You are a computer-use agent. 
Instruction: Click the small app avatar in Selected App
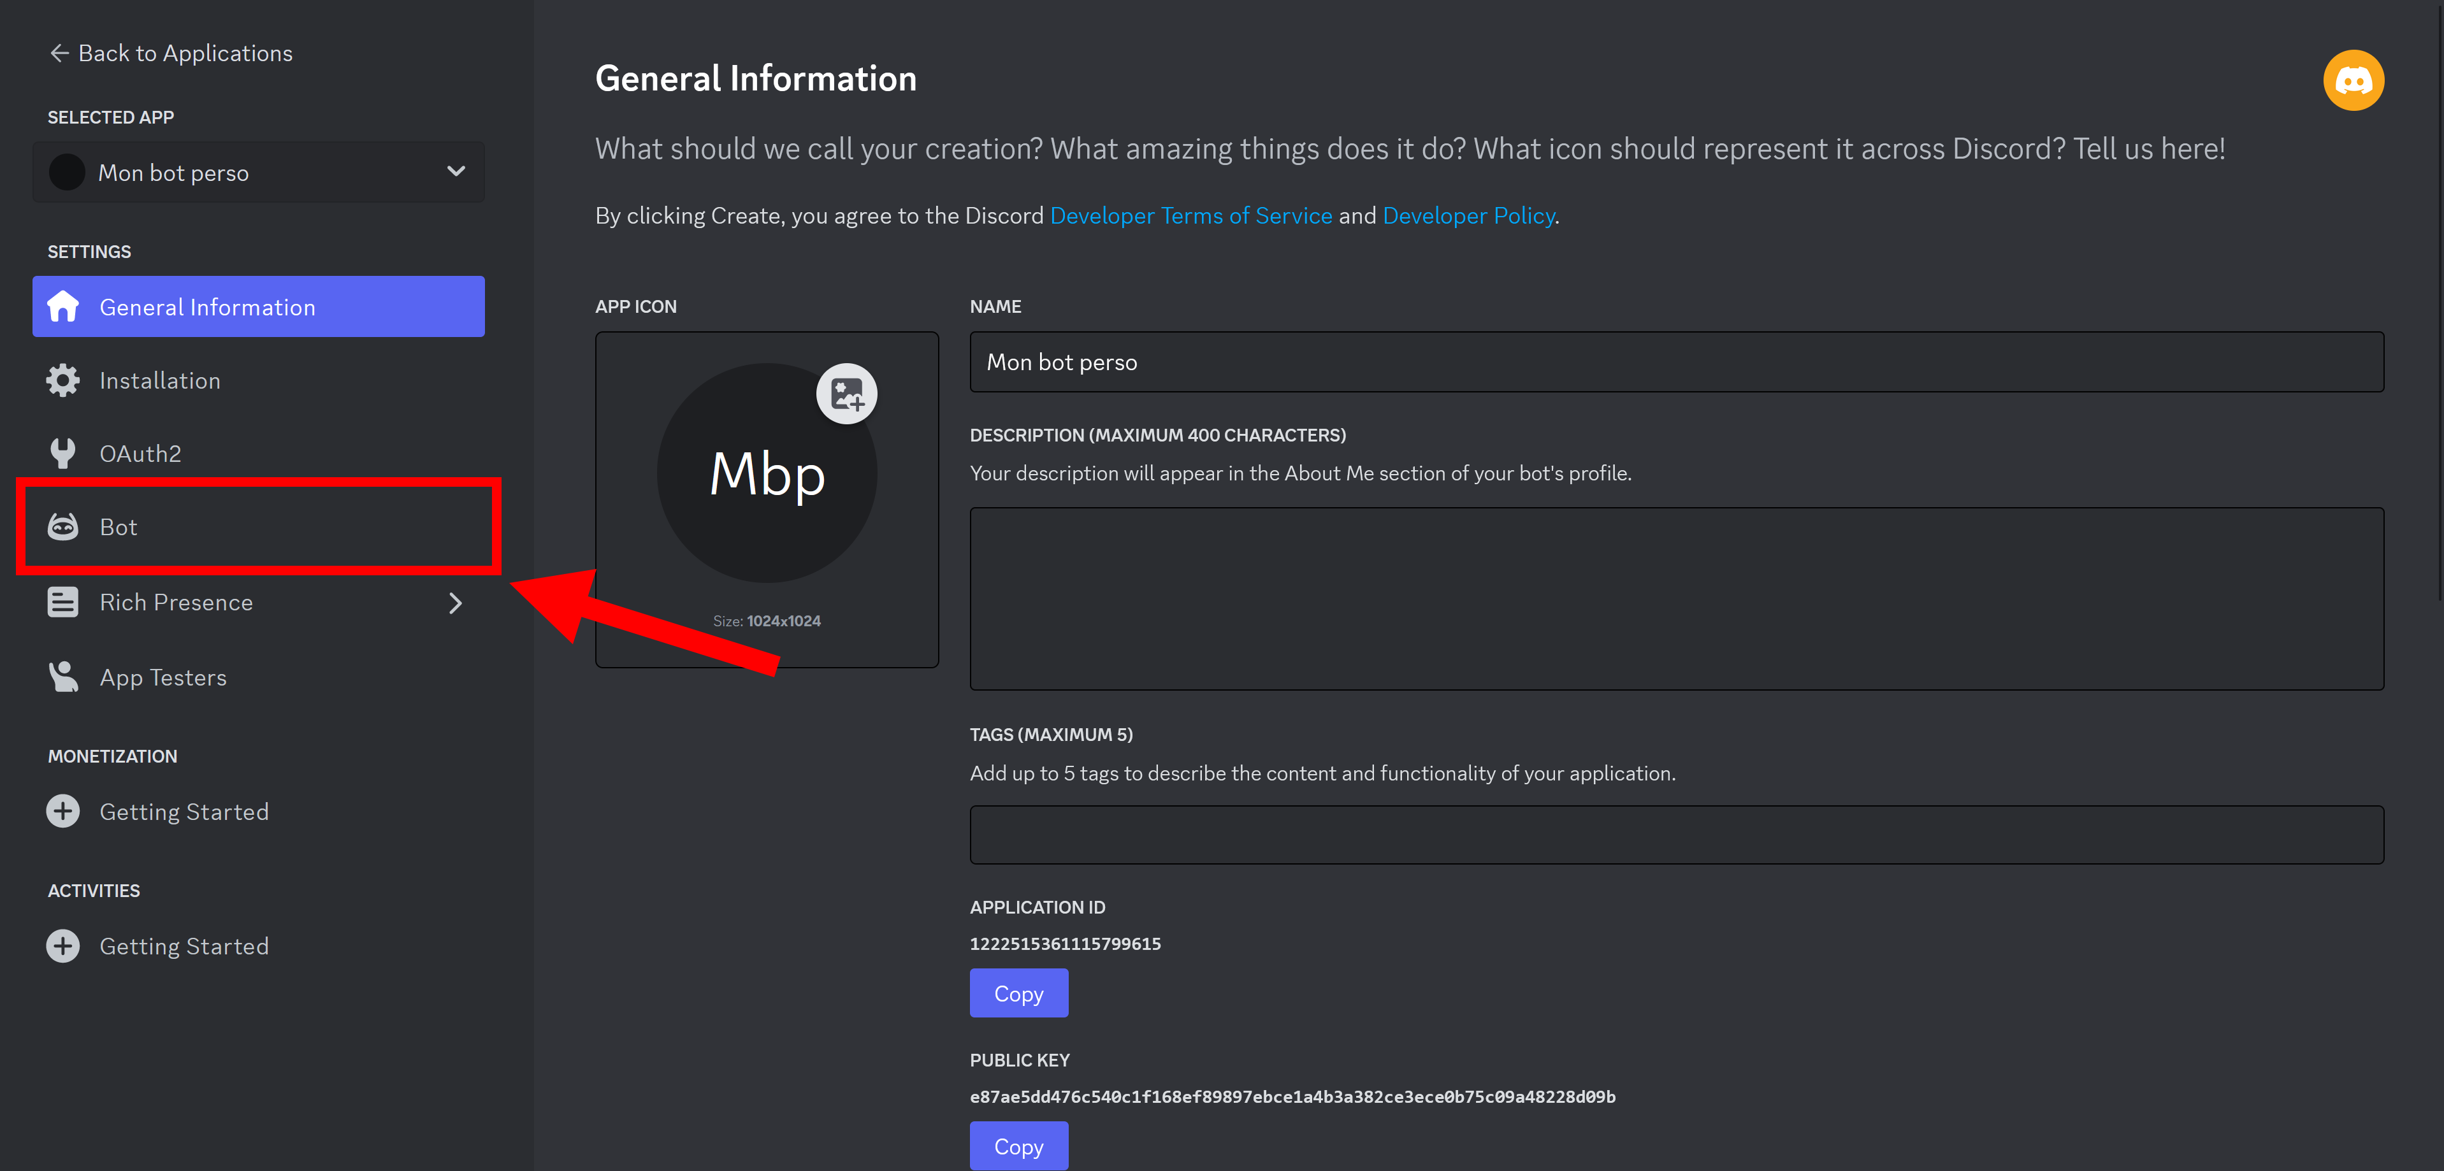coord(66,173)
